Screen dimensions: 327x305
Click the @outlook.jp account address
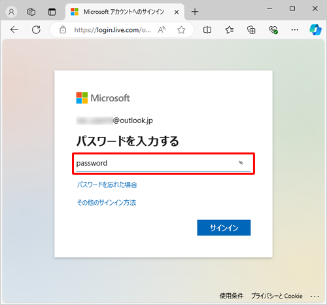(114, 120)
